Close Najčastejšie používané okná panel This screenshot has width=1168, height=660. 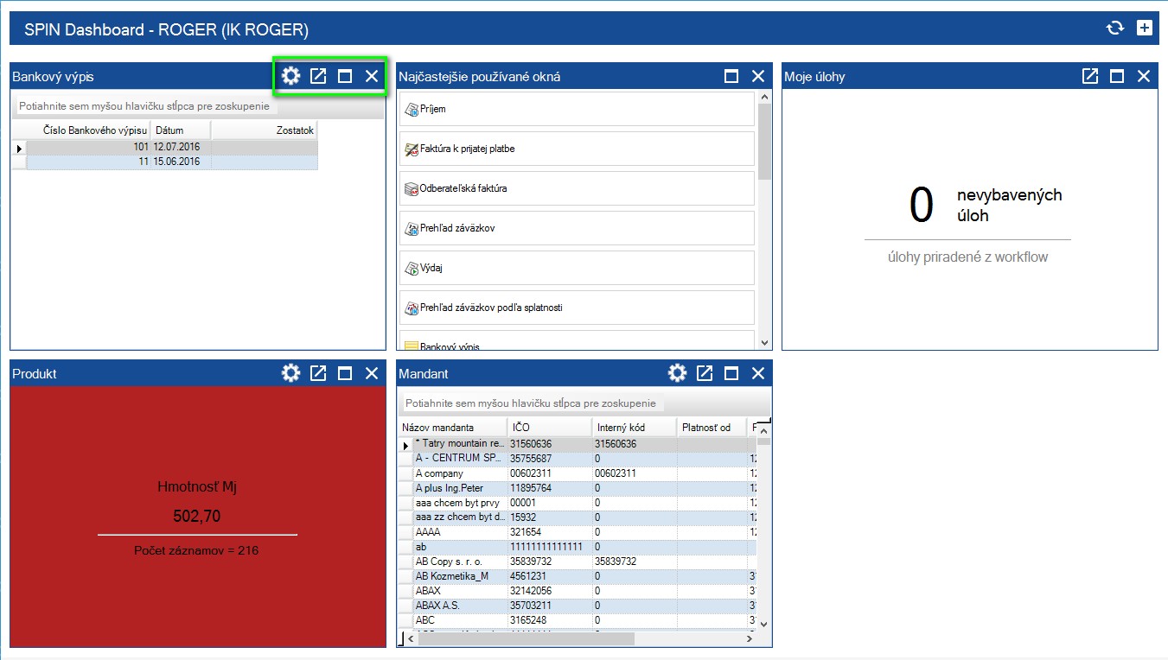pyautogui.click(x=758, y=76)
